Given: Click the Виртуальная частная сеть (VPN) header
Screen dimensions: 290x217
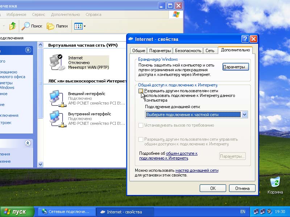Looking at the screenshot, I should [83, 45].
